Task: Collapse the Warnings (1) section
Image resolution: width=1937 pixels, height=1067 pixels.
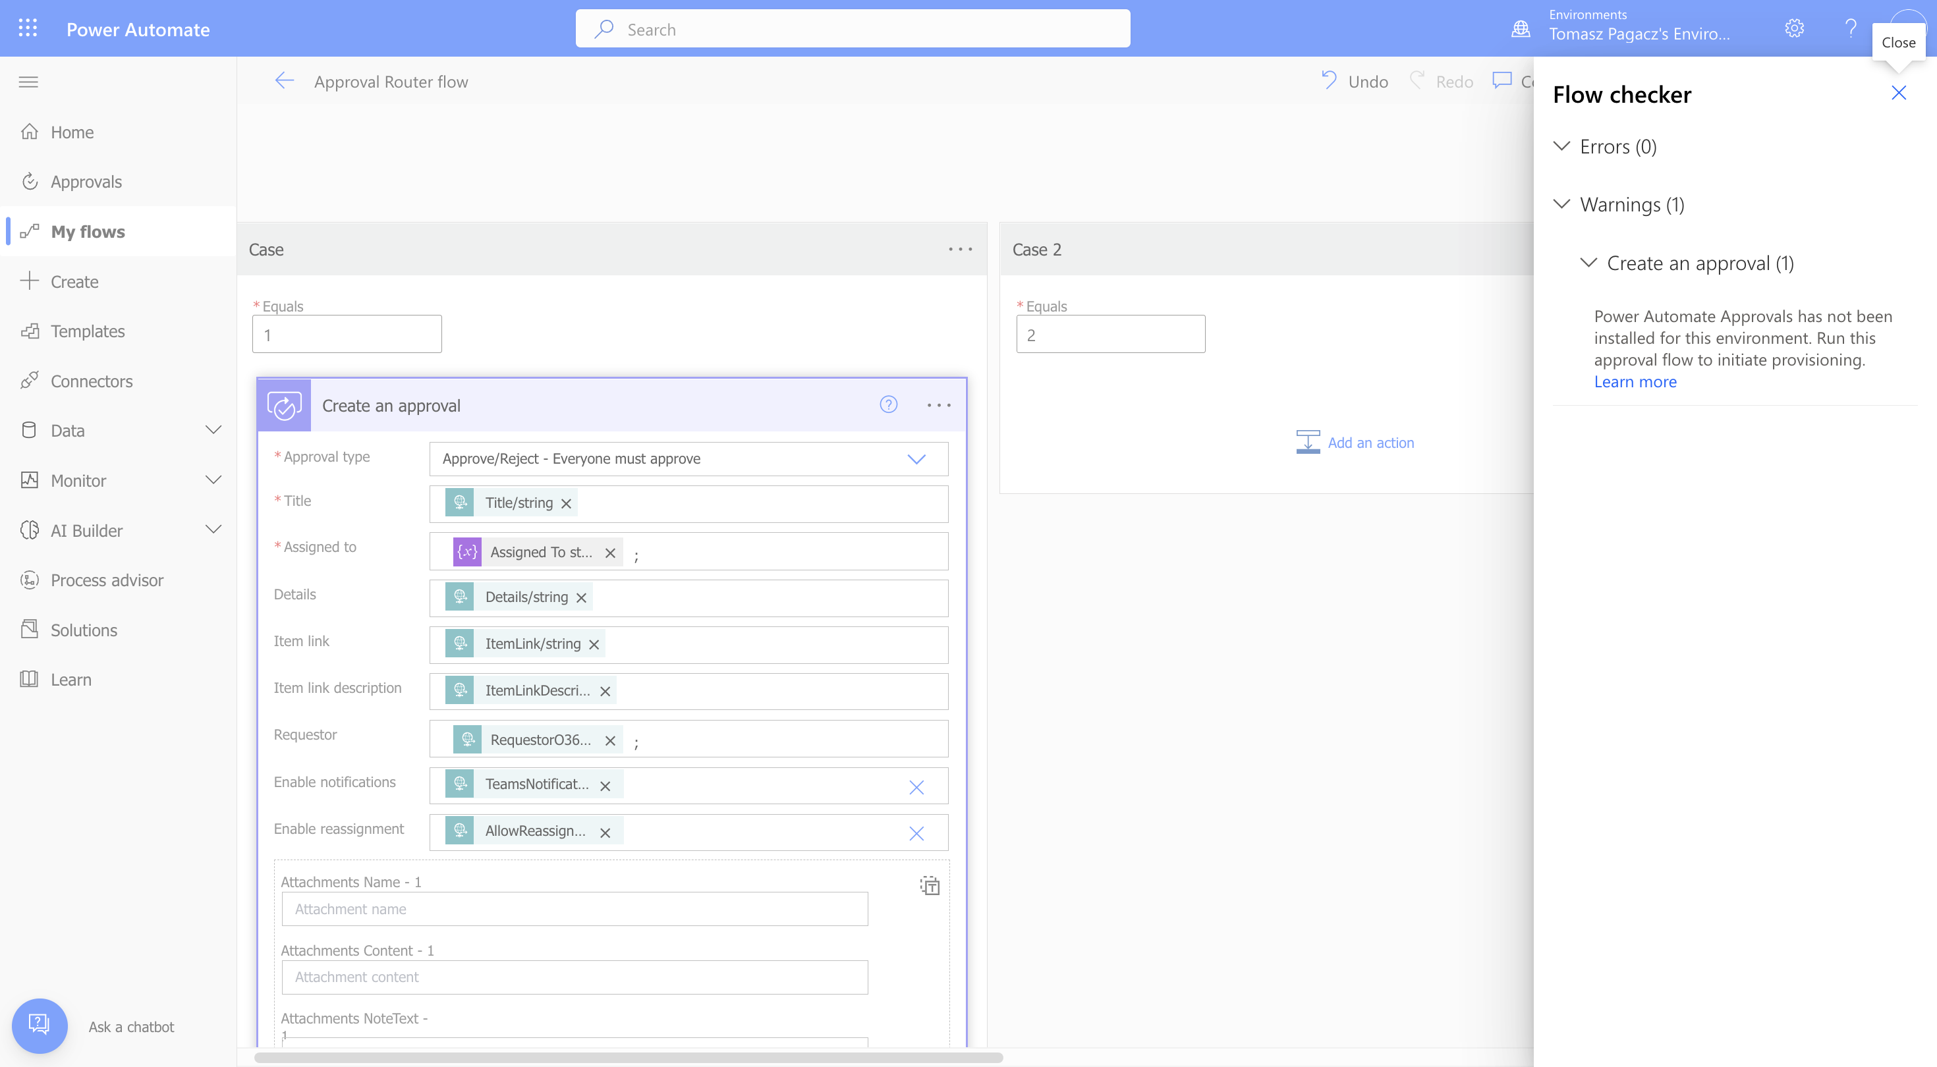Action: [1561, 204]
